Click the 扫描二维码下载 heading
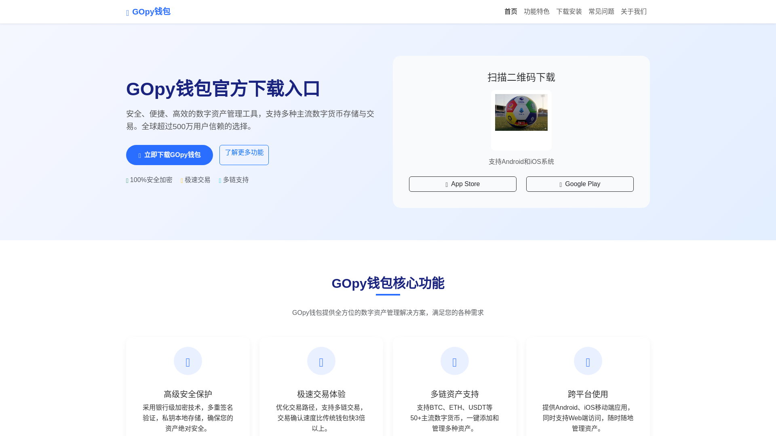This screenshot has width=776, height=436. tap(521, 77)
